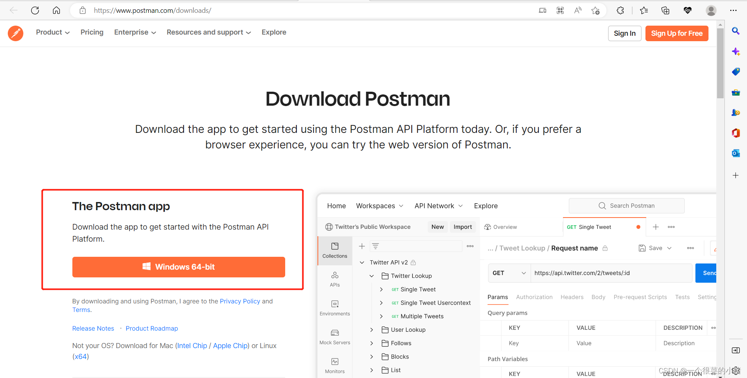The width and height of the screenshot is (747, 378).
Task: Expand the Blocks folder
Action: click(372, 357)
